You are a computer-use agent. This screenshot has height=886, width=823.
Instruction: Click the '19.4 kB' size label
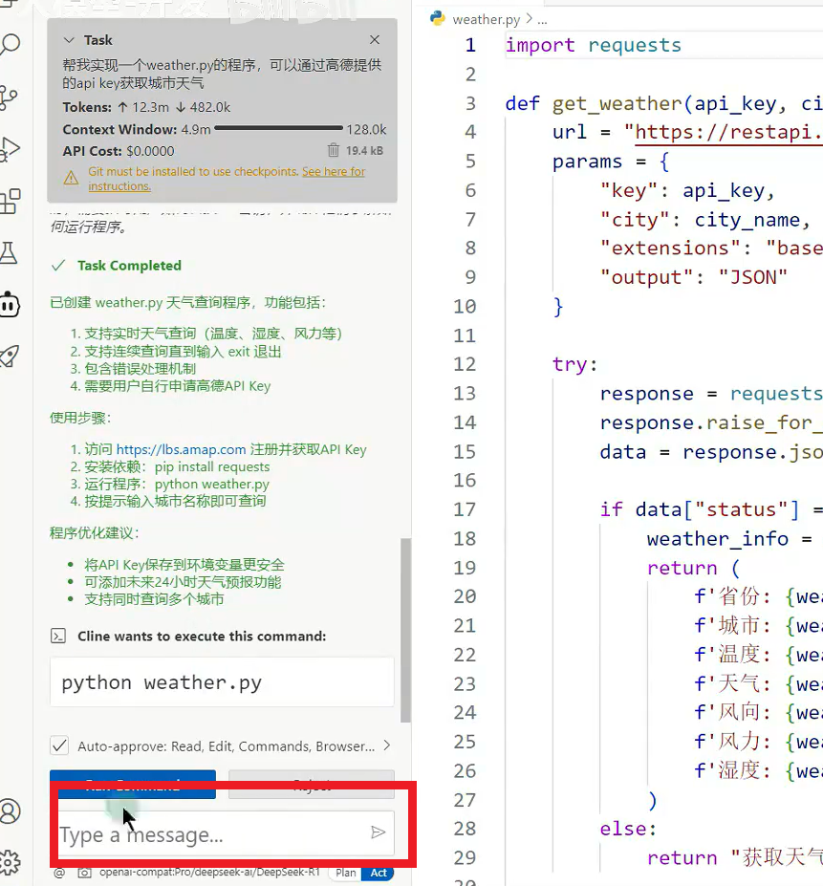point(364,151)
